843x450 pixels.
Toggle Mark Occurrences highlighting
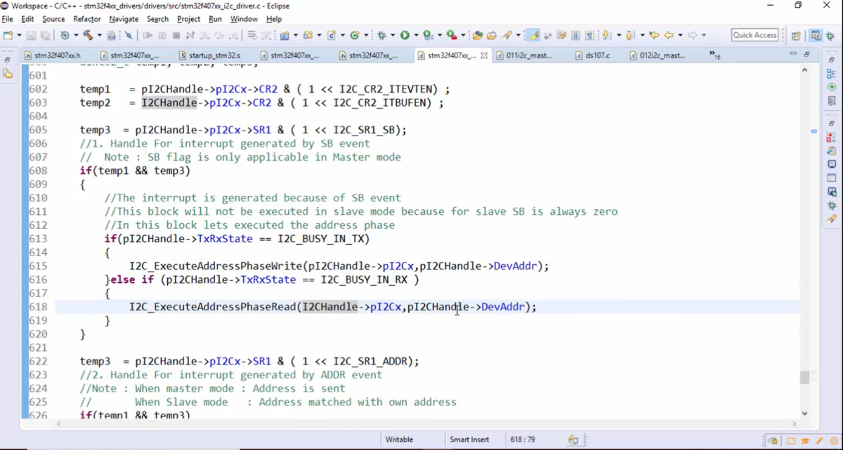pyautogui.click(x=533, y=35)
